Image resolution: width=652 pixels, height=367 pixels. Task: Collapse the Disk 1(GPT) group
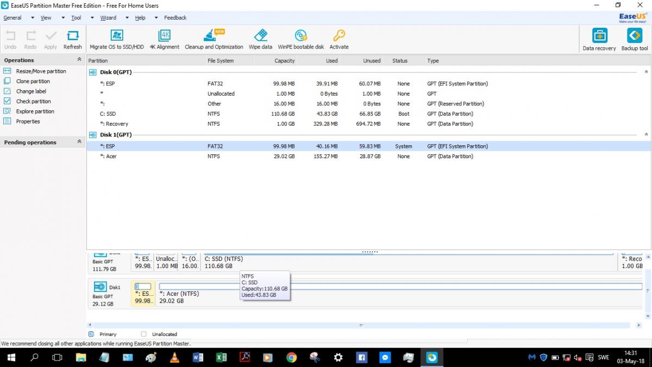646,134
